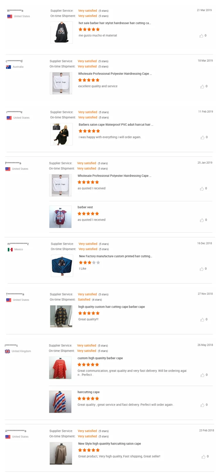This screenshot has height=476, width=220.
Task: Click the United Kingdom flag icon
Action: (8, 351)
